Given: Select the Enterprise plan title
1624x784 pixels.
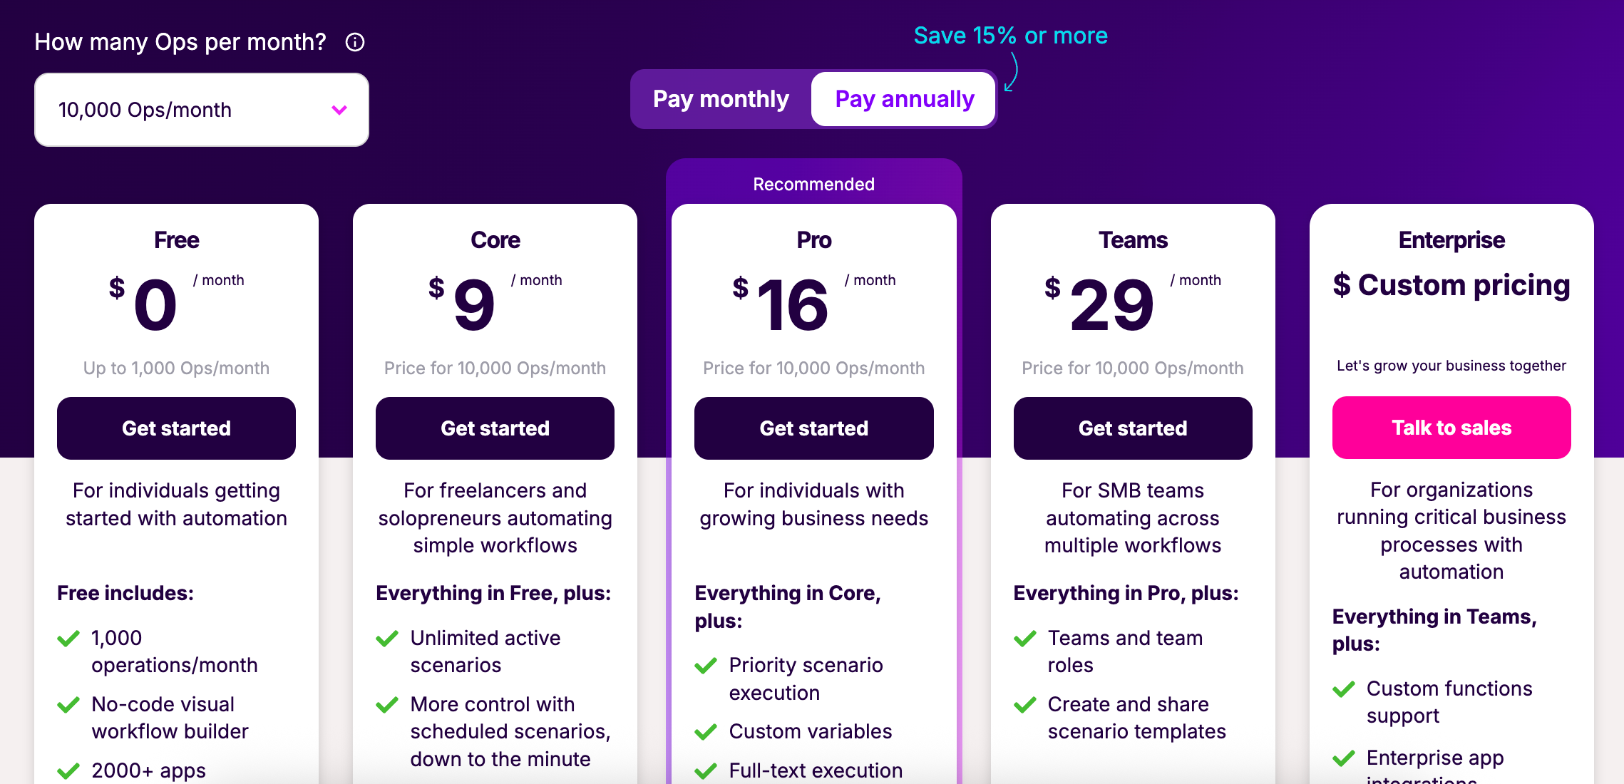Looking at the screenshot, I should 1451,240.
